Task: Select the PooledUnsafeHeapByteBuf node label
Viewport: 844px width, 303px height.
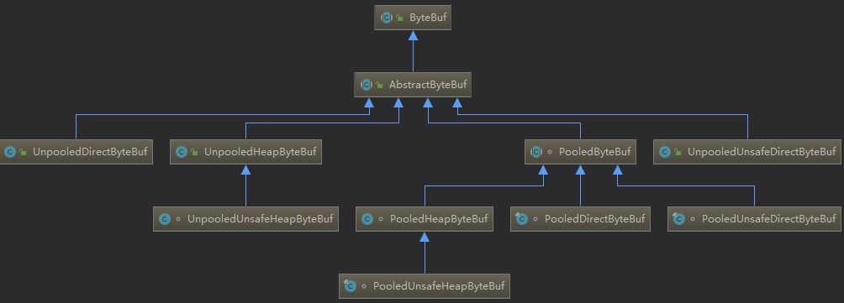Action: point(439,286)
